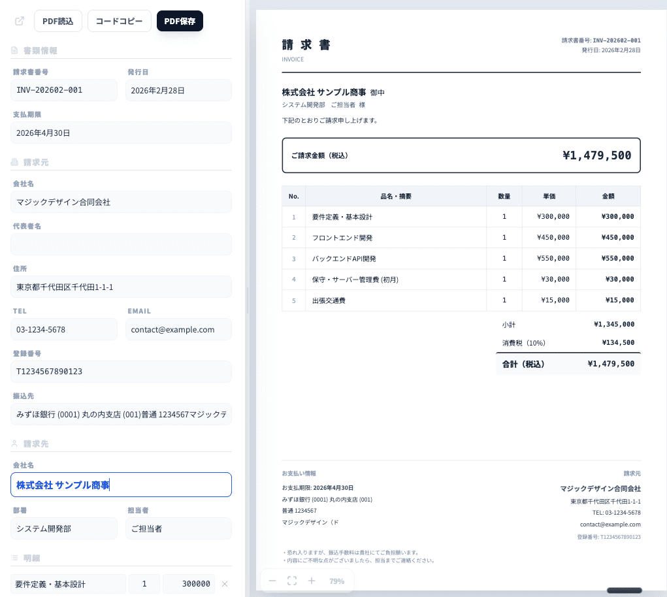Edit the 部署 field システム開発部
The width and height of the screenshot is (667, 597).
tap(64, 528)
